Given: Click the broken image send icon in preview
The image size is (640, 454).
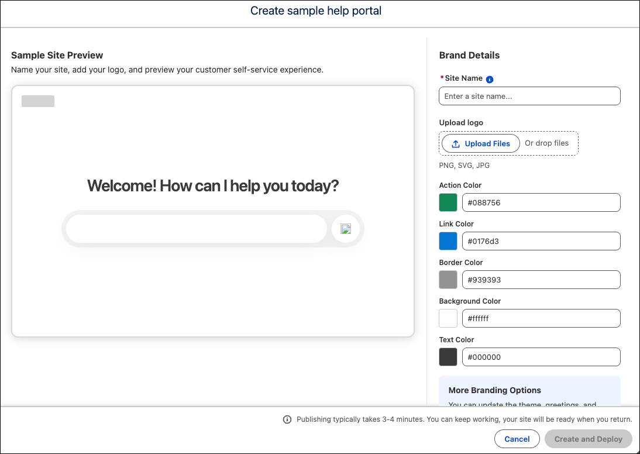Looking at the screenshot, I should [x=346, y=229].
